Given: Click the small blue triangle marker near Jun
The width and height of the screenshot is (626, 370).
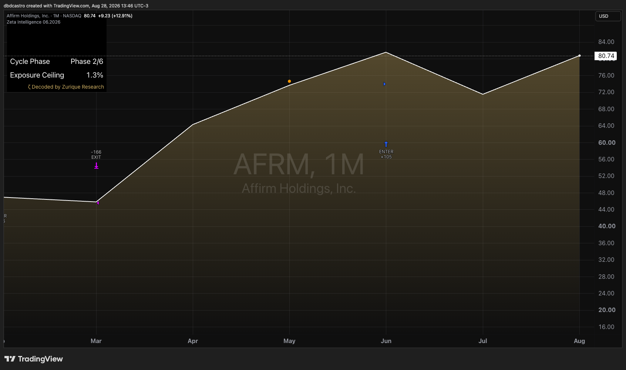Looking at the screenshot, I should (x=385, y=84).
